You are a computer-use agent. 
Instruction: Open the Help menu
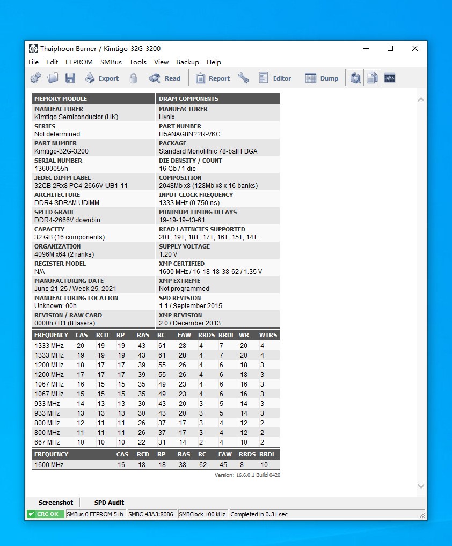click(214, 62)
